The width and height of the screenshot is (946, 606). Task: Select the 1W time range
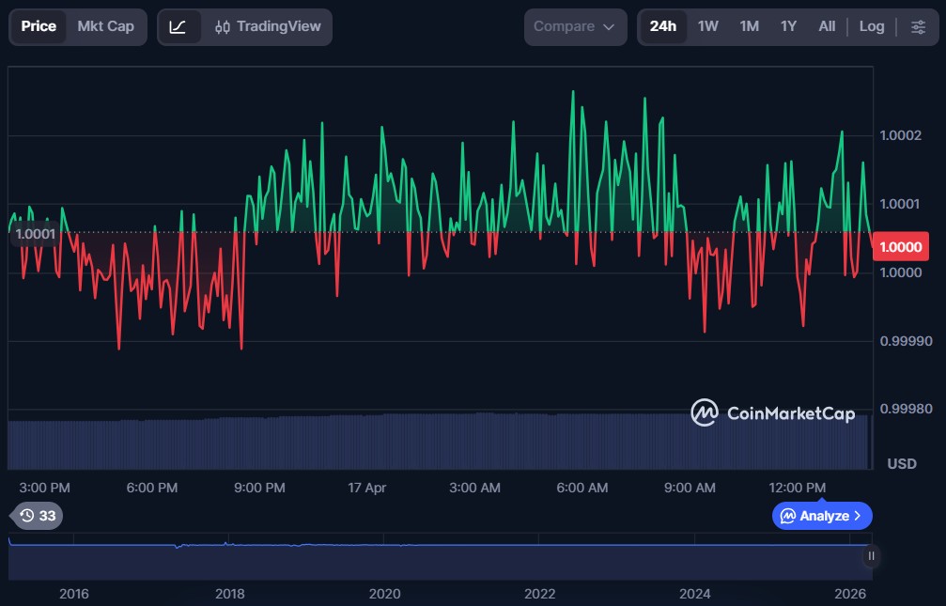[x=707, y=26]
